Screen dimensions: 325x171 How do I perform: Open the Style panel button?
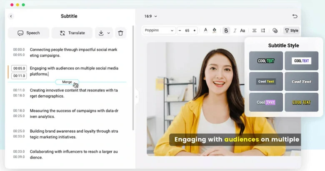pos(292,30)
